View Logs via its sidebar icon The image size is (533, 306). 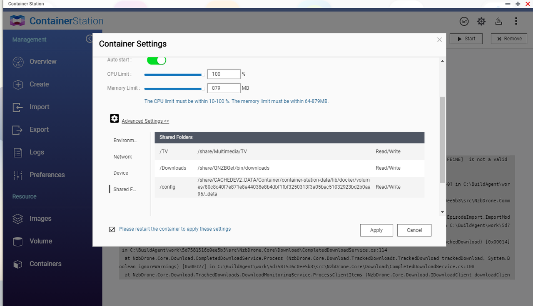pos(18,152)
